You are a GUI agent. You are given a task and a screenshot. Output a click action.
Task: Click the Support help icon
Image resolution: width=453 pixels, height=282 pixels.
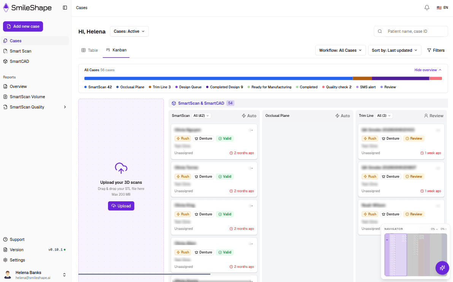click(5, 239)
